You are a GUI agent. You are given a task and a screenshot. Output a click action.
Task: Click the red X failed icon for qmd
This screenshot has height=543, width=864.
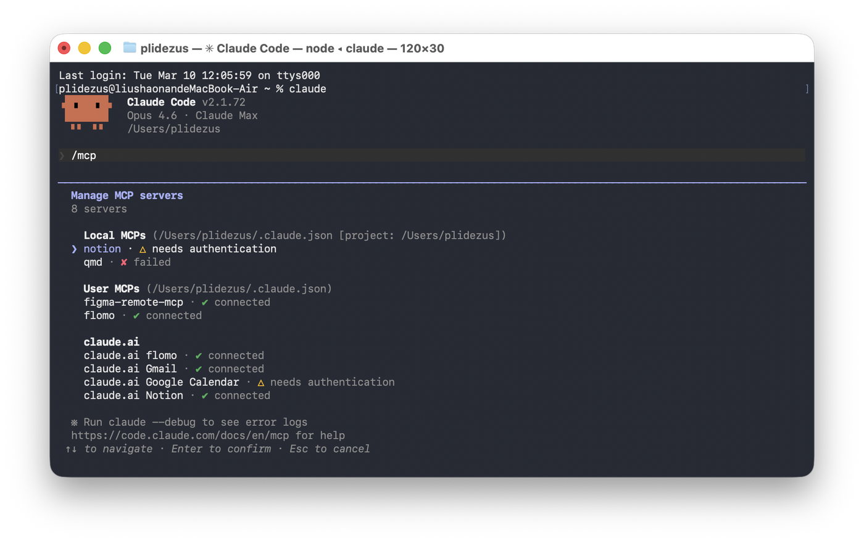(x=124, y=262)
